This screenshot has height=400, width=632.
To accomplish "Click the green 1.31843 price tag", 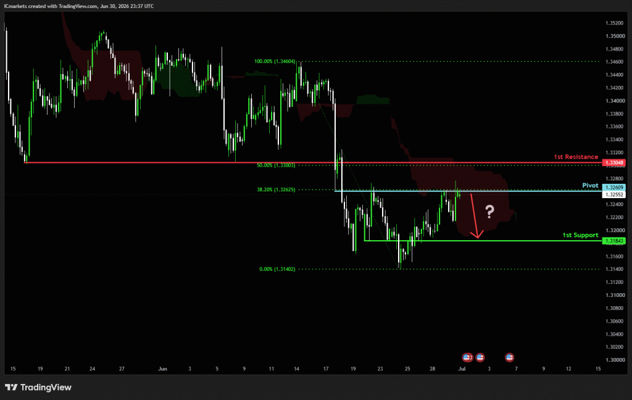I will pyautogui.click(x=613, y=241).
